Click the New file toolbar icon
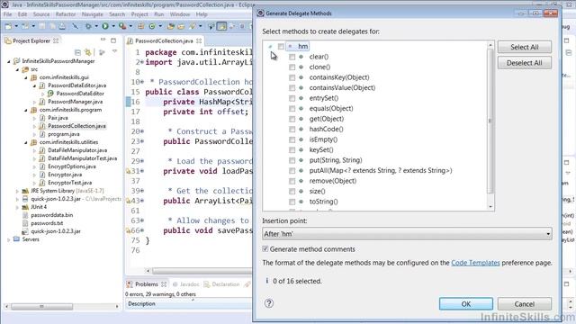Screen dimensions: 576x324 tap(8, 26)
